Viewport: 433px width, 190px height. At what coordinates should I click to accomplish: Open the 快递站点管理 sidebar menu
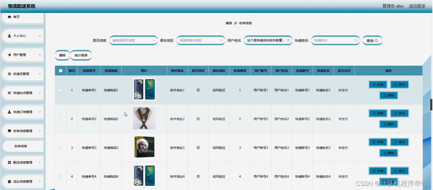(23, 93)
